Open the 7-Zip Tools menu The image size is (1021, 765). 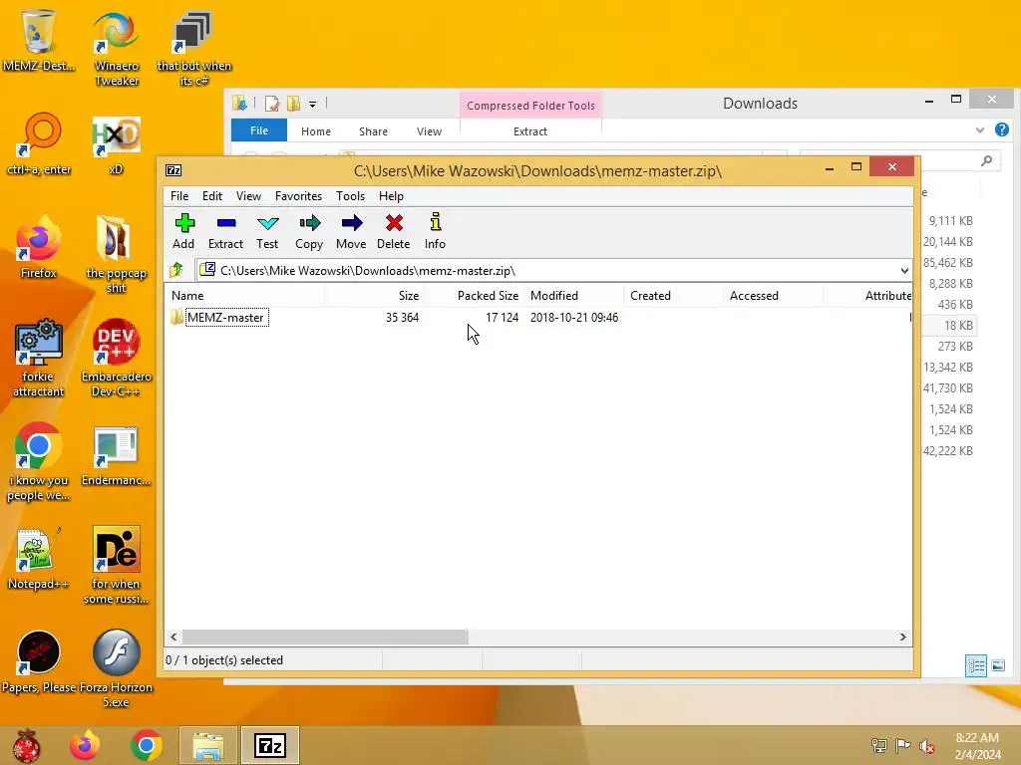point(350,196)
